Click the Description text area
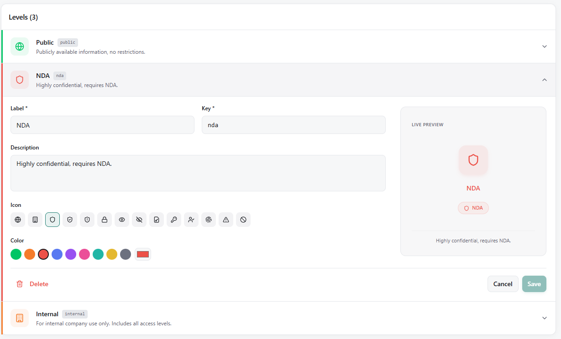This screenshot has width=561, height=339. click(198, 173)
